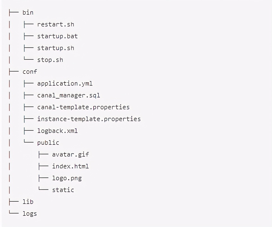This screenshot has height=227, width=272.
Task: Click the startup.sh script entry
Action: pos(56,48)
